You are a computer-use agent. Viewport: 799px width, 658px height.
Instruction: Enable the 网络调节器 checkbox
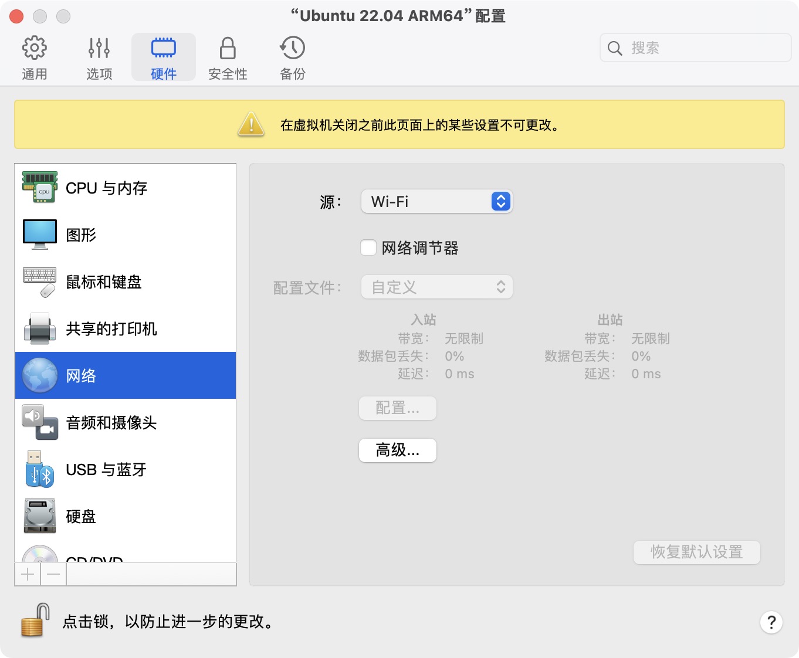[x=368, y=247]
